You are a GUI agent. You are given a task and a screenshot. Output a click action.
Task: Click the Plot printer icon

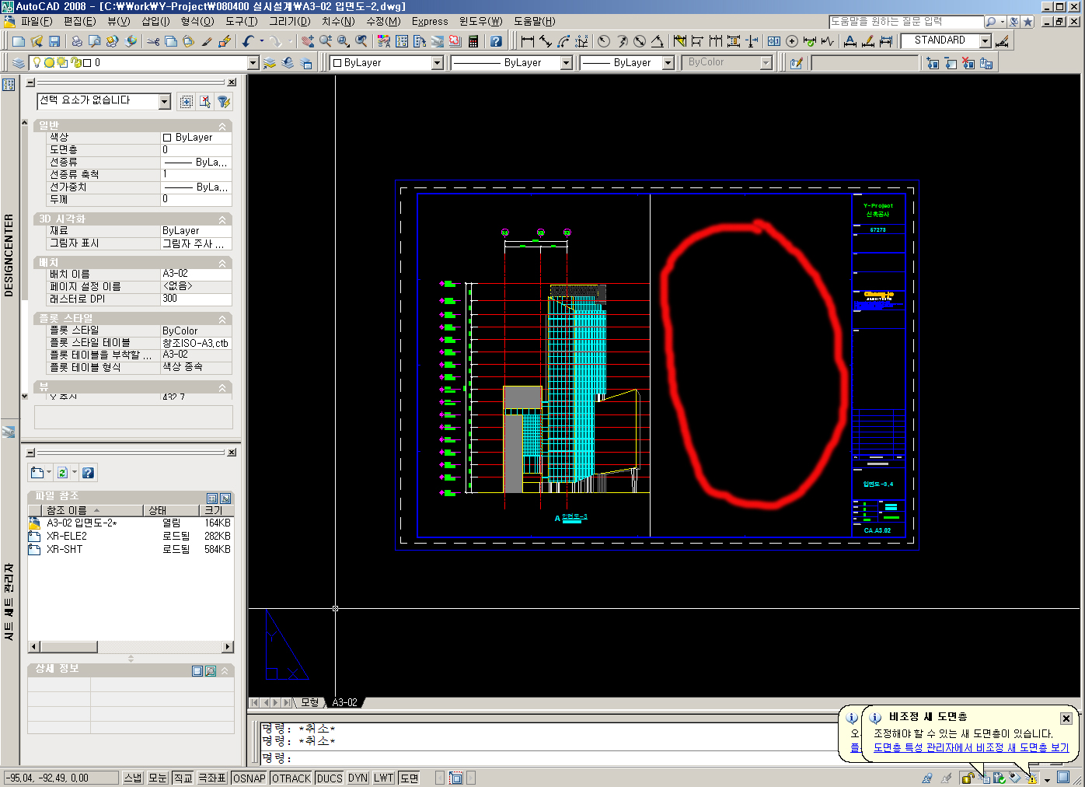77,41
